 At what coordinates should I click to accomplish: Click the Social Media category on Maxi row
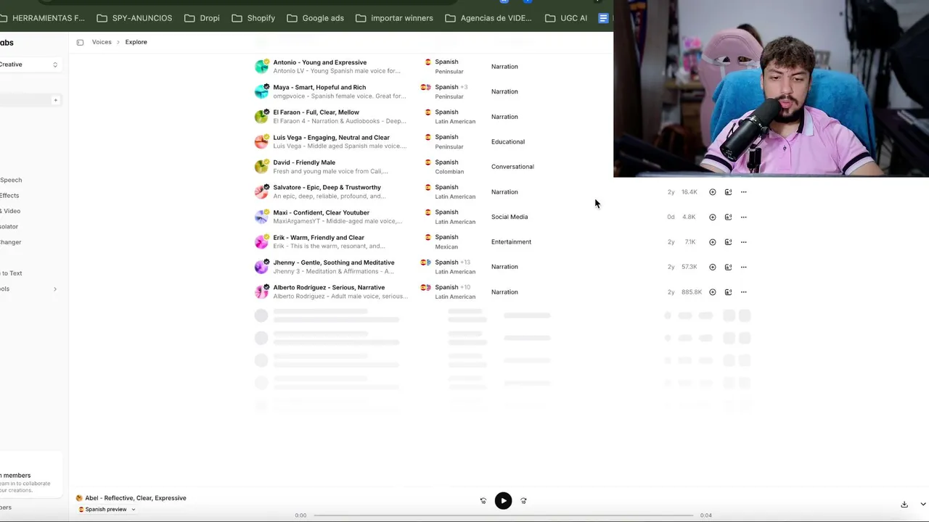click(x=509, y=217)
